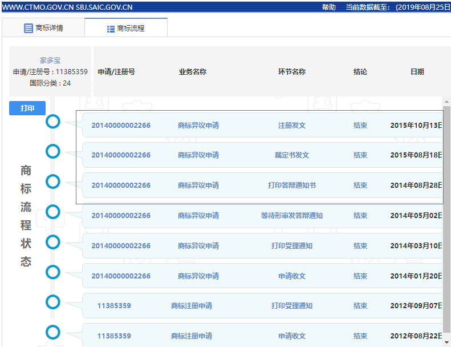Click the scrollbar down arrow
The height and width of the screenshot is (347, 451).
[446, 342]
